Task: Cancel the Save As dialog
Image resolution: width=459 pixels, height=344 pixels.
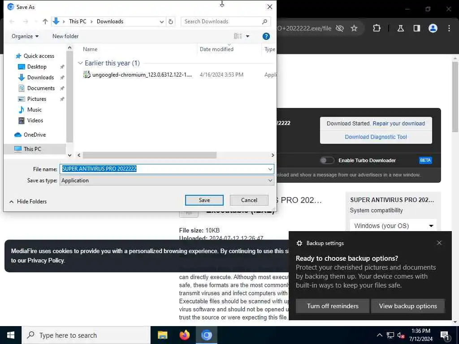Action: [249, 200]
